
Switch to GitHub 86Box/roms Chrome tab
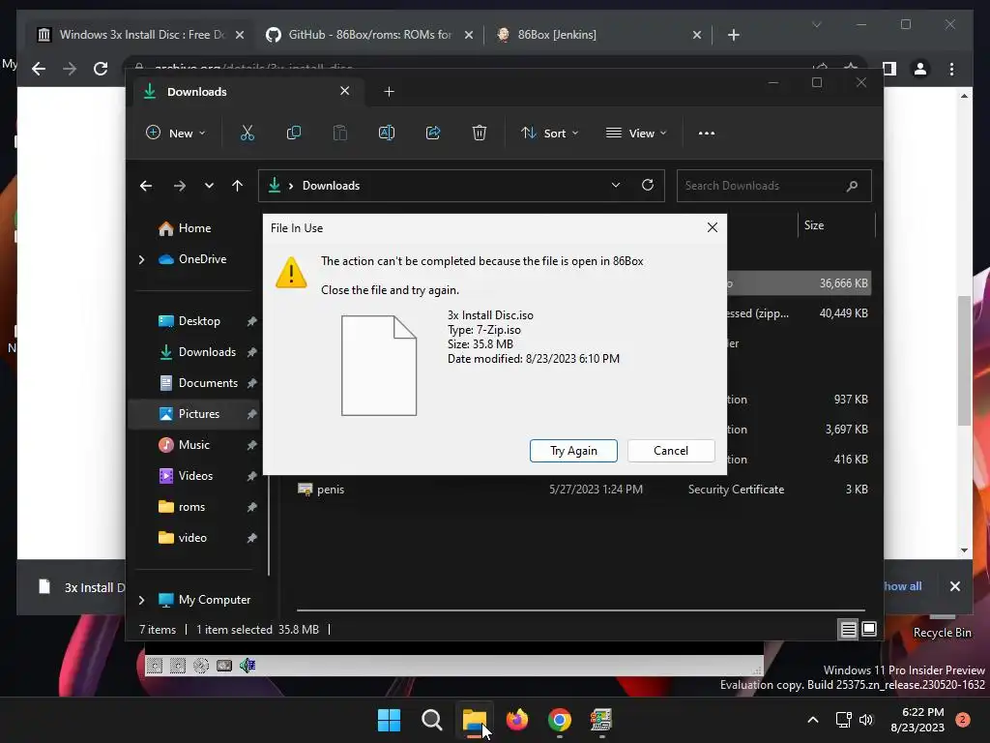[x=369, y=35]
